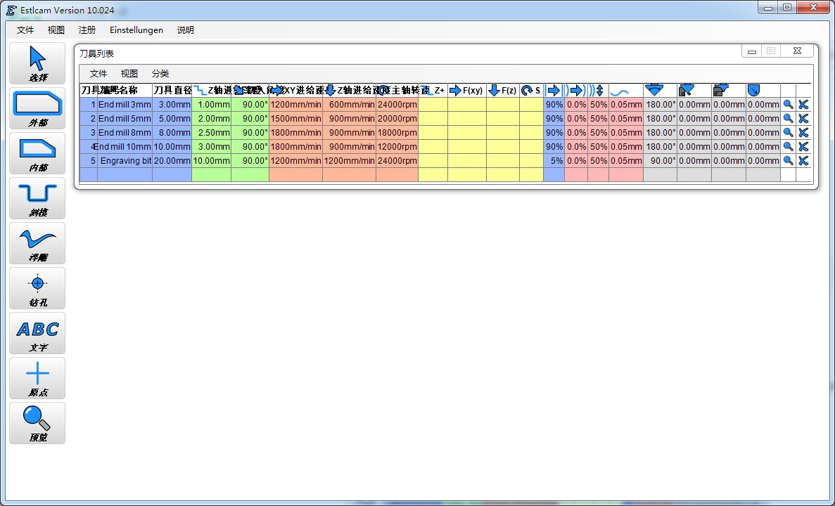835x506 pixels.
Task: Click the 刀具名称 column header
Action: click(x=125, y=91)
